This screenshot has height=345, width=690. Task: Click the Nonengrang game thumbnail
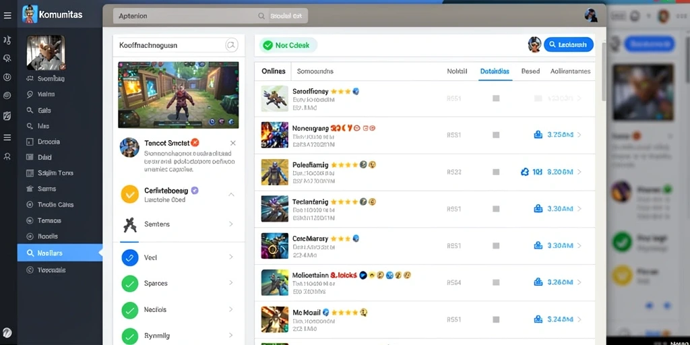point(275,135)
